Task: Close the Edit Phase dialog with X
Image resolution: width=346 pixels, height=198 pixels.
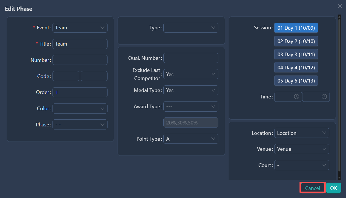Action: click(340, 6)
